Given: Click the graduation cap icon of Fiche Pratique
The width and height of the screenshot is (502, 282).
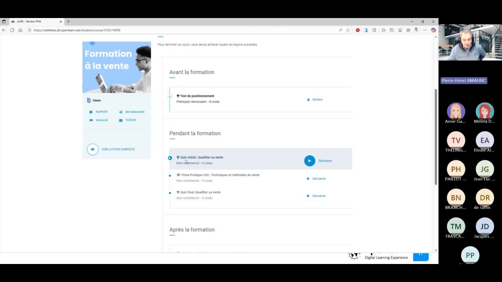Looking at the screenshot, I should coord(178,175).
